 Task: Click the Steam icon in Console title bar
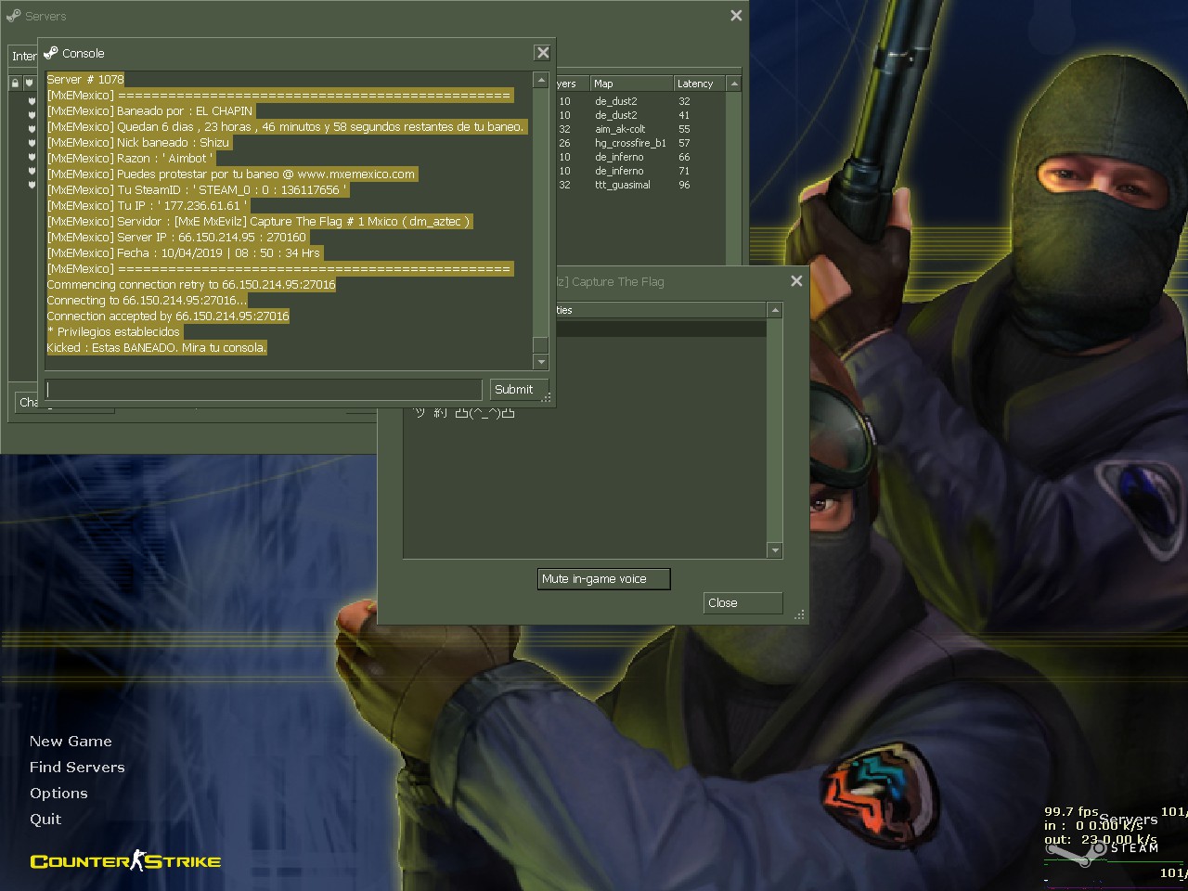click(x=50, y=53)
